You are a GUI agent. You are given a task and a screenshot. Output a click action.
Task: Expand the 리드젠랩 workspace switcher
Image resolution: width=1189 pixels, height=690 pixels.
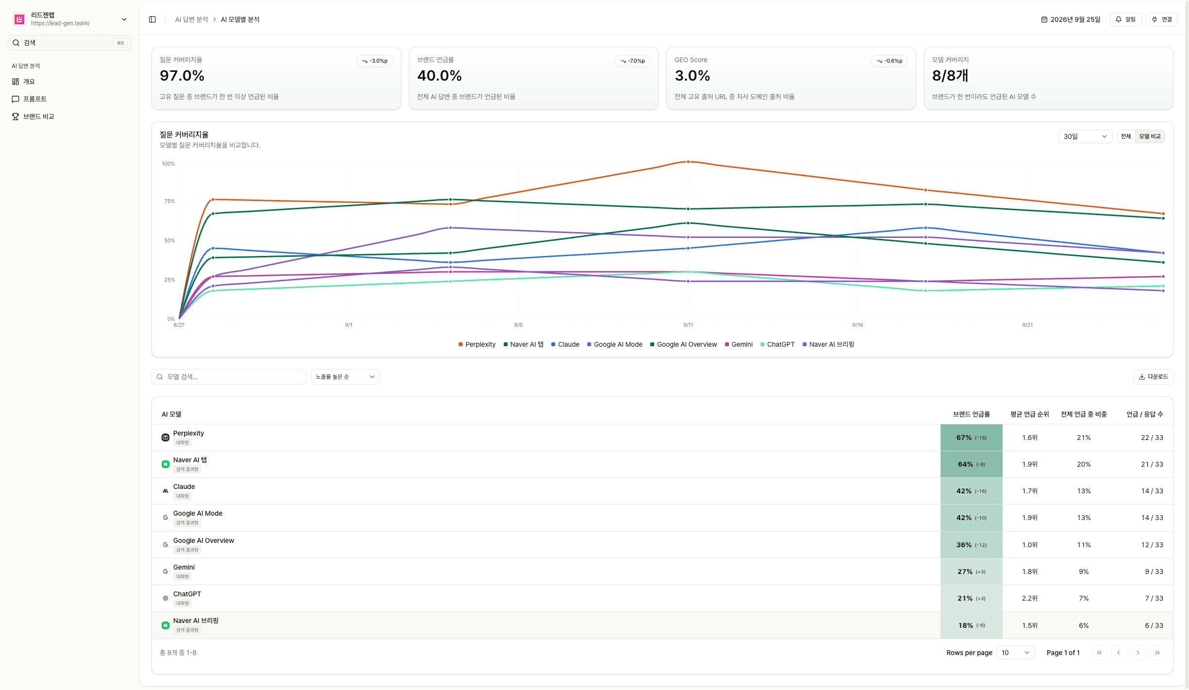[x=124, y=19]
